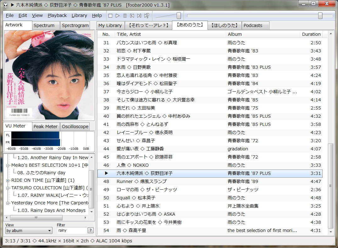
Task: Collapse the TATSURO COLLECTION tree node
Action: coord(8,188)
